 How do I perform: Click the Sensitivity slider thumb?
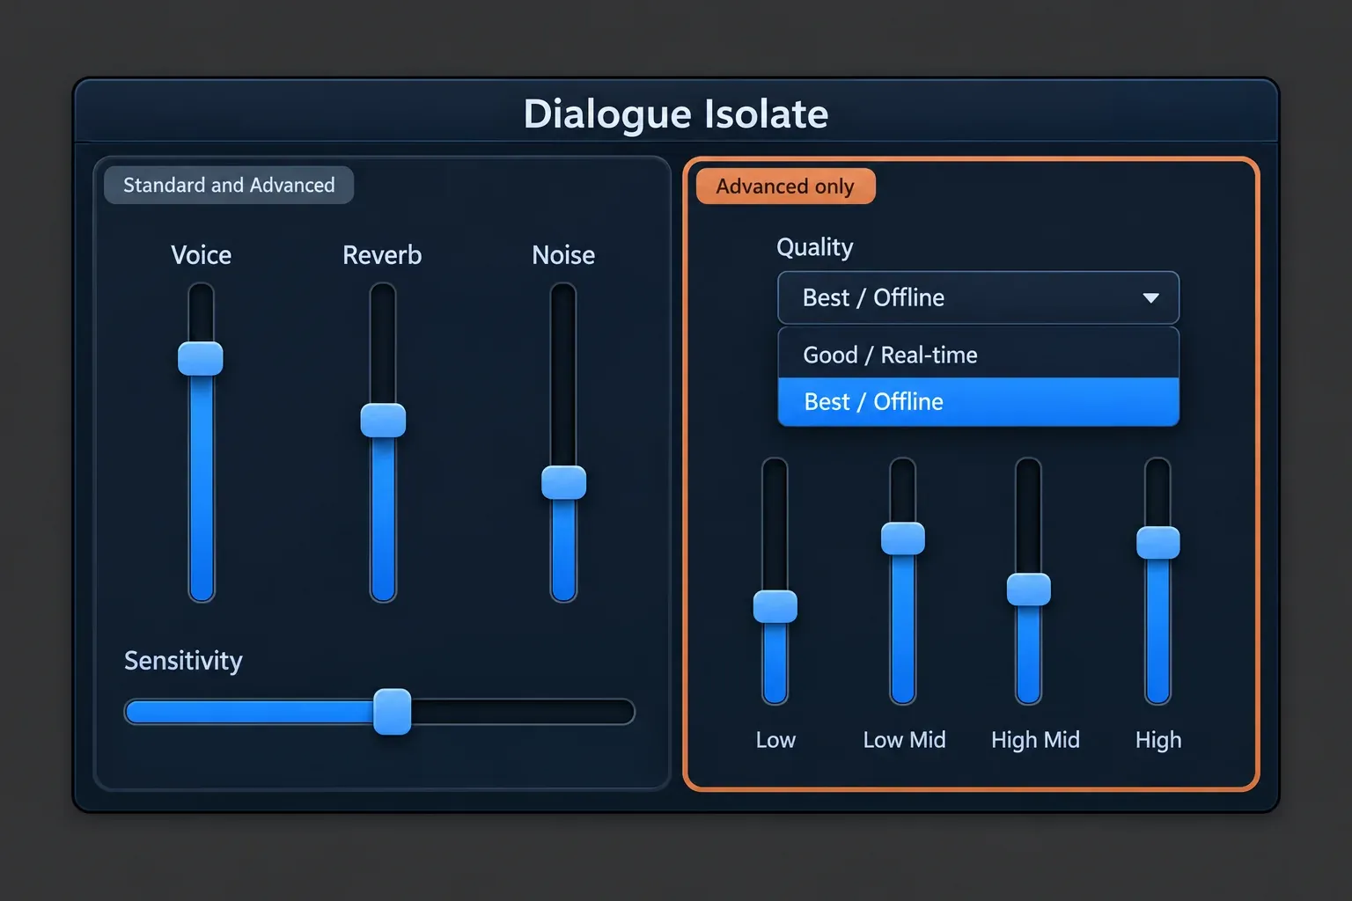(x=393, y=712)
